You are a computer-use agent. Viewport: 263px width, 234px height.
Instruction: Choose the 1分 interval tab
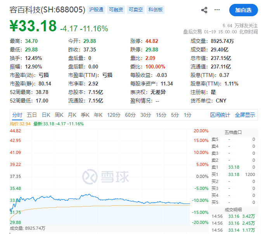click(188, 115)
